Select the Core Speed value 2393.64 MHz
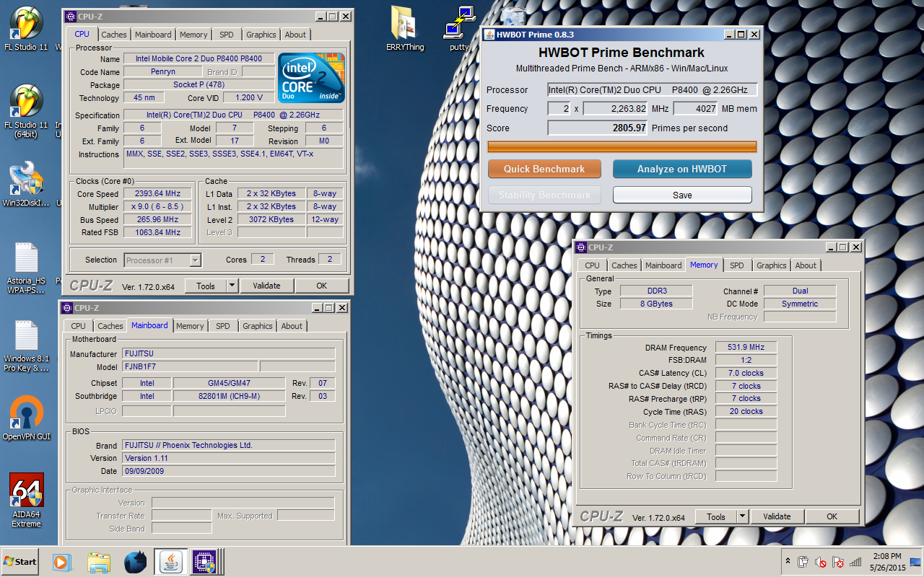The image size is (924, 577). coord(157,193)
